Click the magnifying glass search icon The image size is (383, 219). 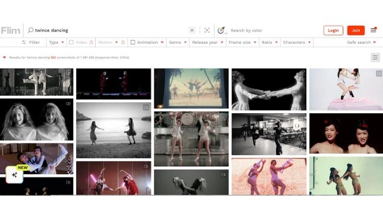tap(31, 30)
